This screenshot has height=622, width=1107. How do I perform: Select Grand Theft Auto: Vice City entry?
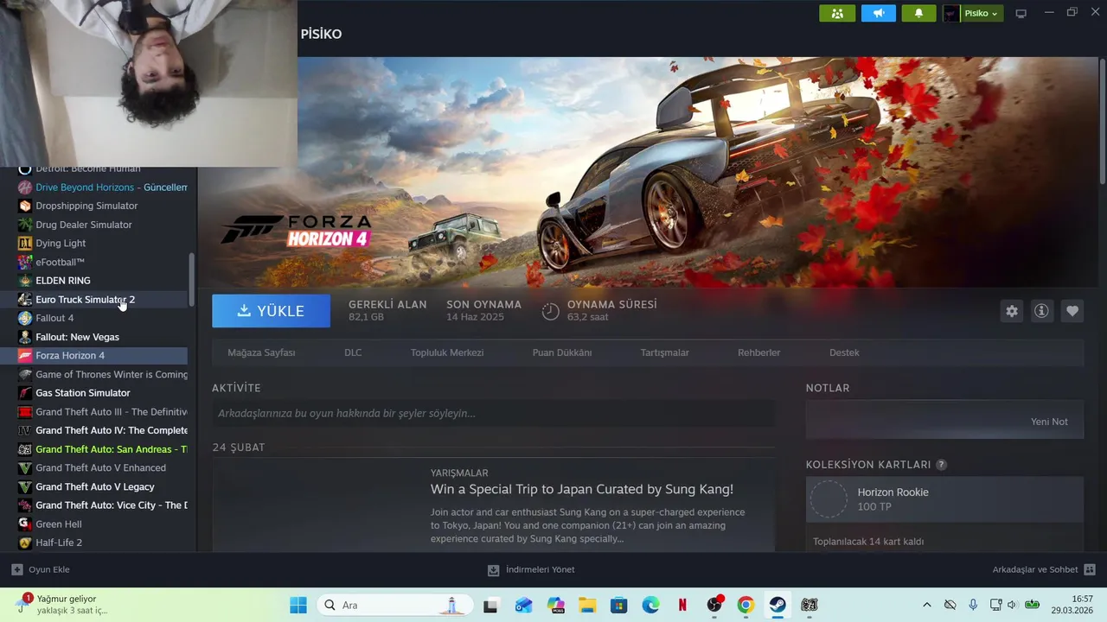(x=103, y=505)
